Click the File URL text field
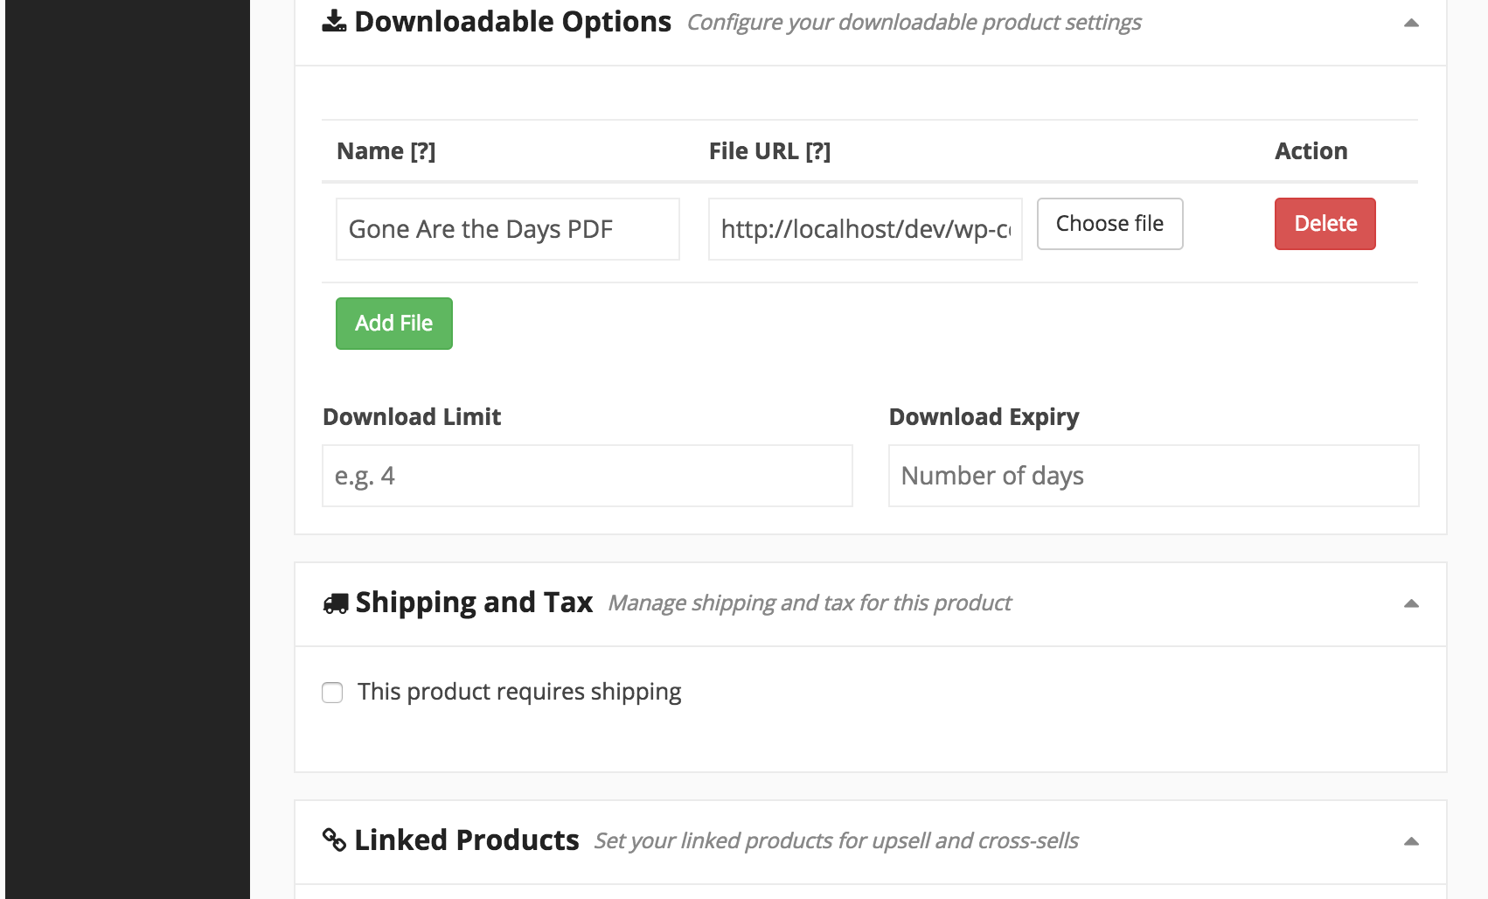1488x899 pixels. click(866, 229)
